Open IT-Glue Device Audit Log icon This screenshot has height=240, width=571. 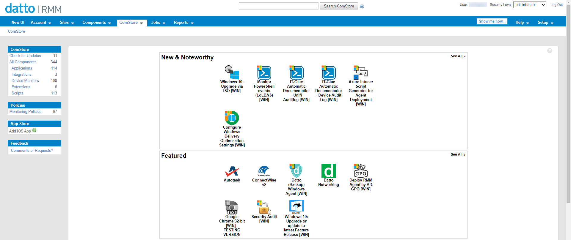[329, 72]
